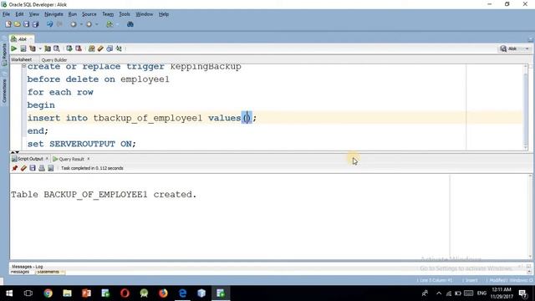Open the Explain Plan dropdown arrow
The height and width of the screenshot is (301, 535).
click(40, 48)
